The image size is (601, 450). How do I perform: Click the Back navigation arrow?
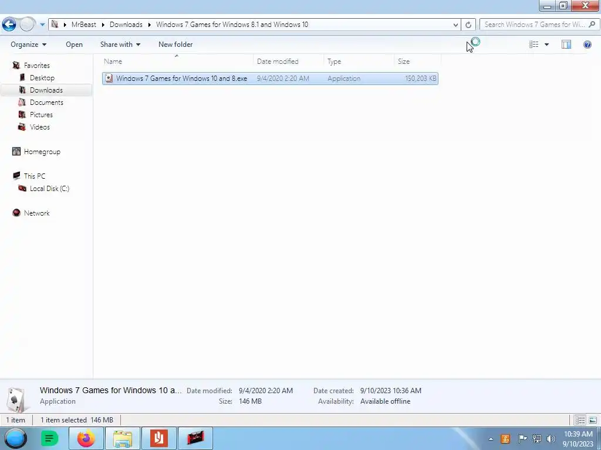tap(9, 25)
